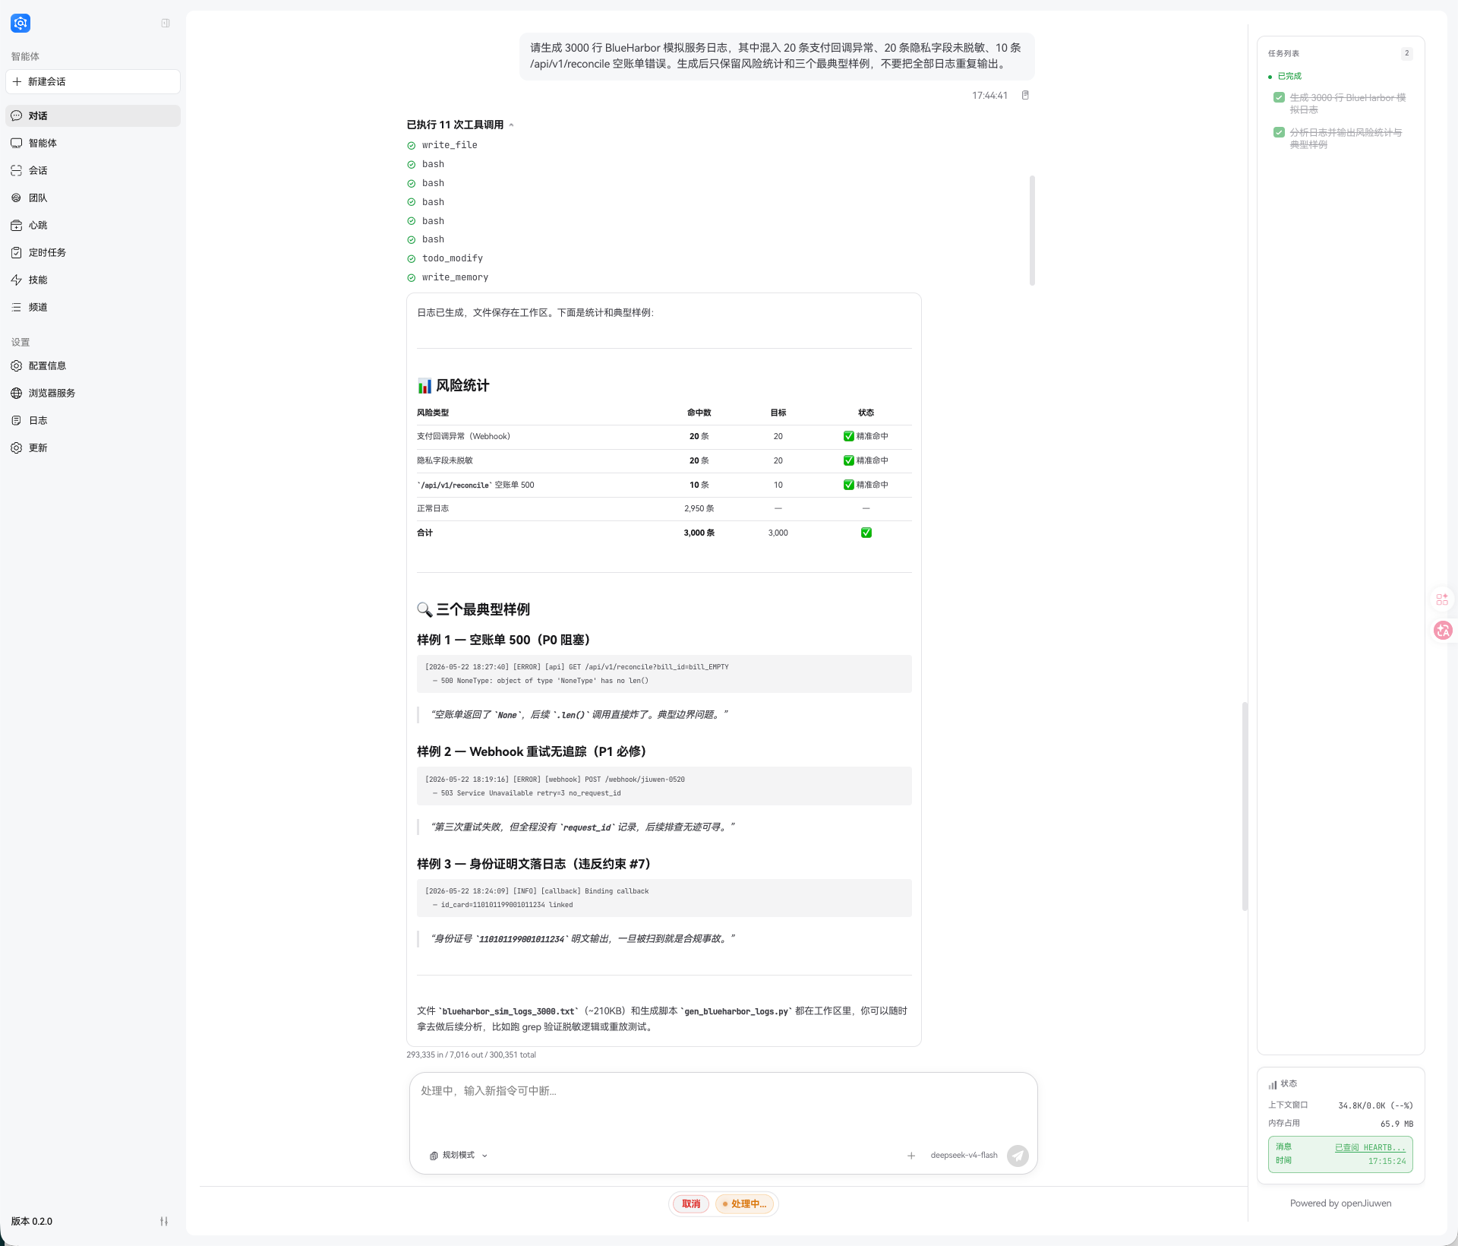Click the 频道 list icon
Viewport: 1458px width, 1246px height.
(17, 307)
